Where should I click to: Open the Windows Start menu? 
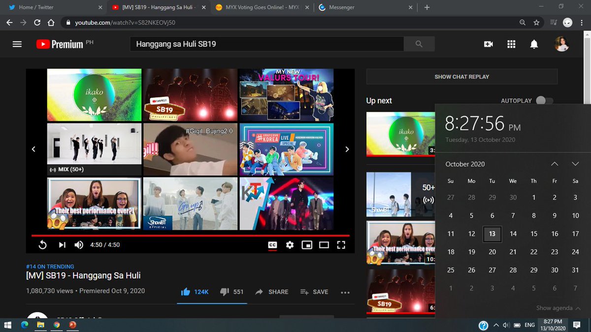pos(8,325)
